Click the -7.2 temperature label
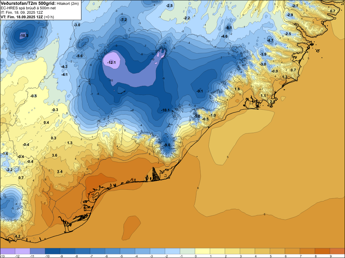This screenshot has width=345, height=258. tap(124, 20)
